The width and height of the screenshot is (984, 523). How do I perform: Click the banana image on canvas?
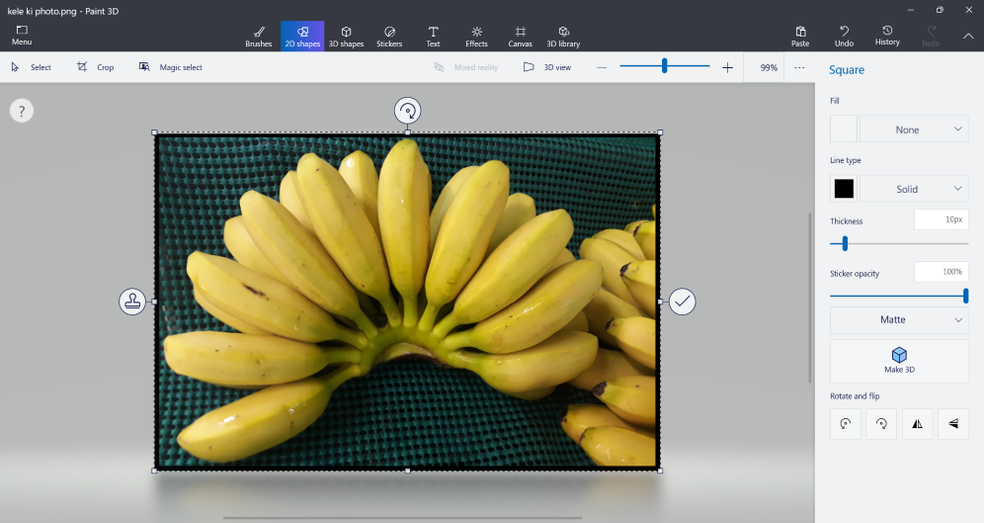tap(407, 302)
